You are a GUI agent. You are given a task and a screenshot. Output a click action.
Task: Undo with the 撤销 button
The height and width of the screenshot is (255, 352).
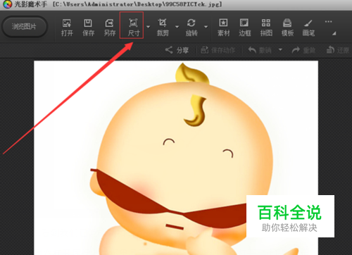[260, 50]
